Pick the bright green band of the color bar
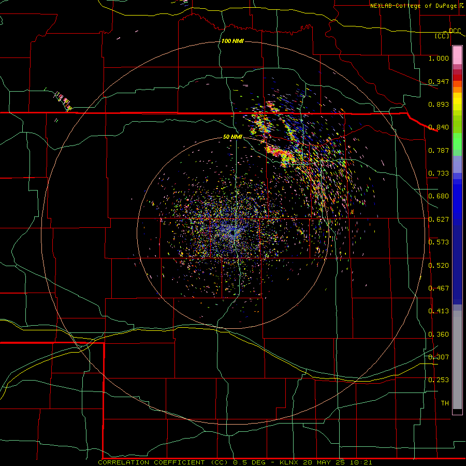Viewport: 466px width, 466px height. (457, 141)
